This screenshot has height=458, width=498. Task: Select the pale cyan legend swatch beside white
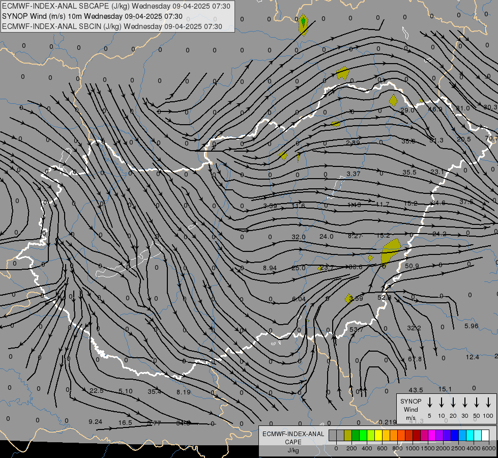478,435
